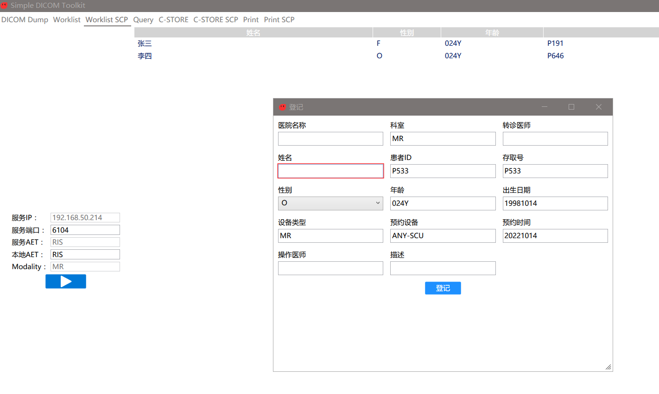Switch to the DICOM Dump tab
This screenshot has height=394, width=659.
pyautogui.click(x=25, y=19)
